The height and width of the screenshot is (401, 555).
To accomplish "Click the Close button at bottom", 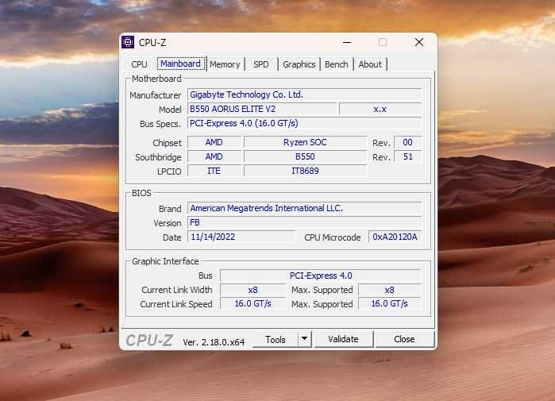I will pos(404,339).
